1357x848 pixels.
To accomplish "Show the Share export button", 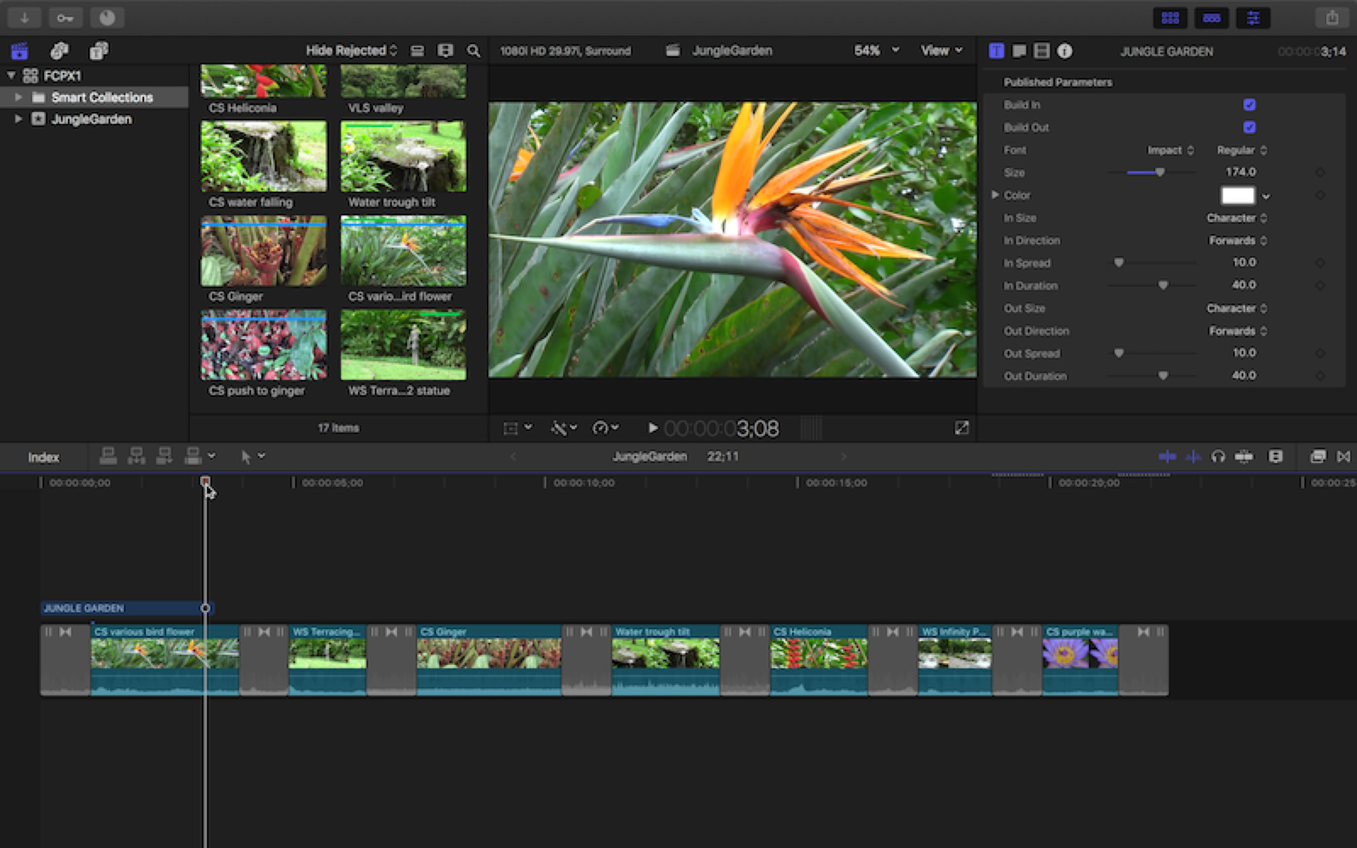I will pos(1332,18).
